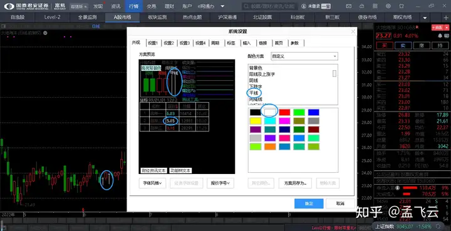Go to the Level-2 market tab
The height and width of the screenshot is (231, 451).
[x=53, y=18]
